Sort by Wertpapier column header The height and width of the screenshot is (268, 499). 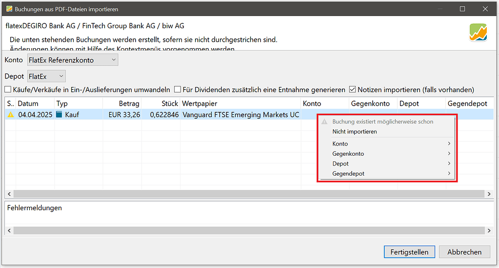click(x=240, y=104)
